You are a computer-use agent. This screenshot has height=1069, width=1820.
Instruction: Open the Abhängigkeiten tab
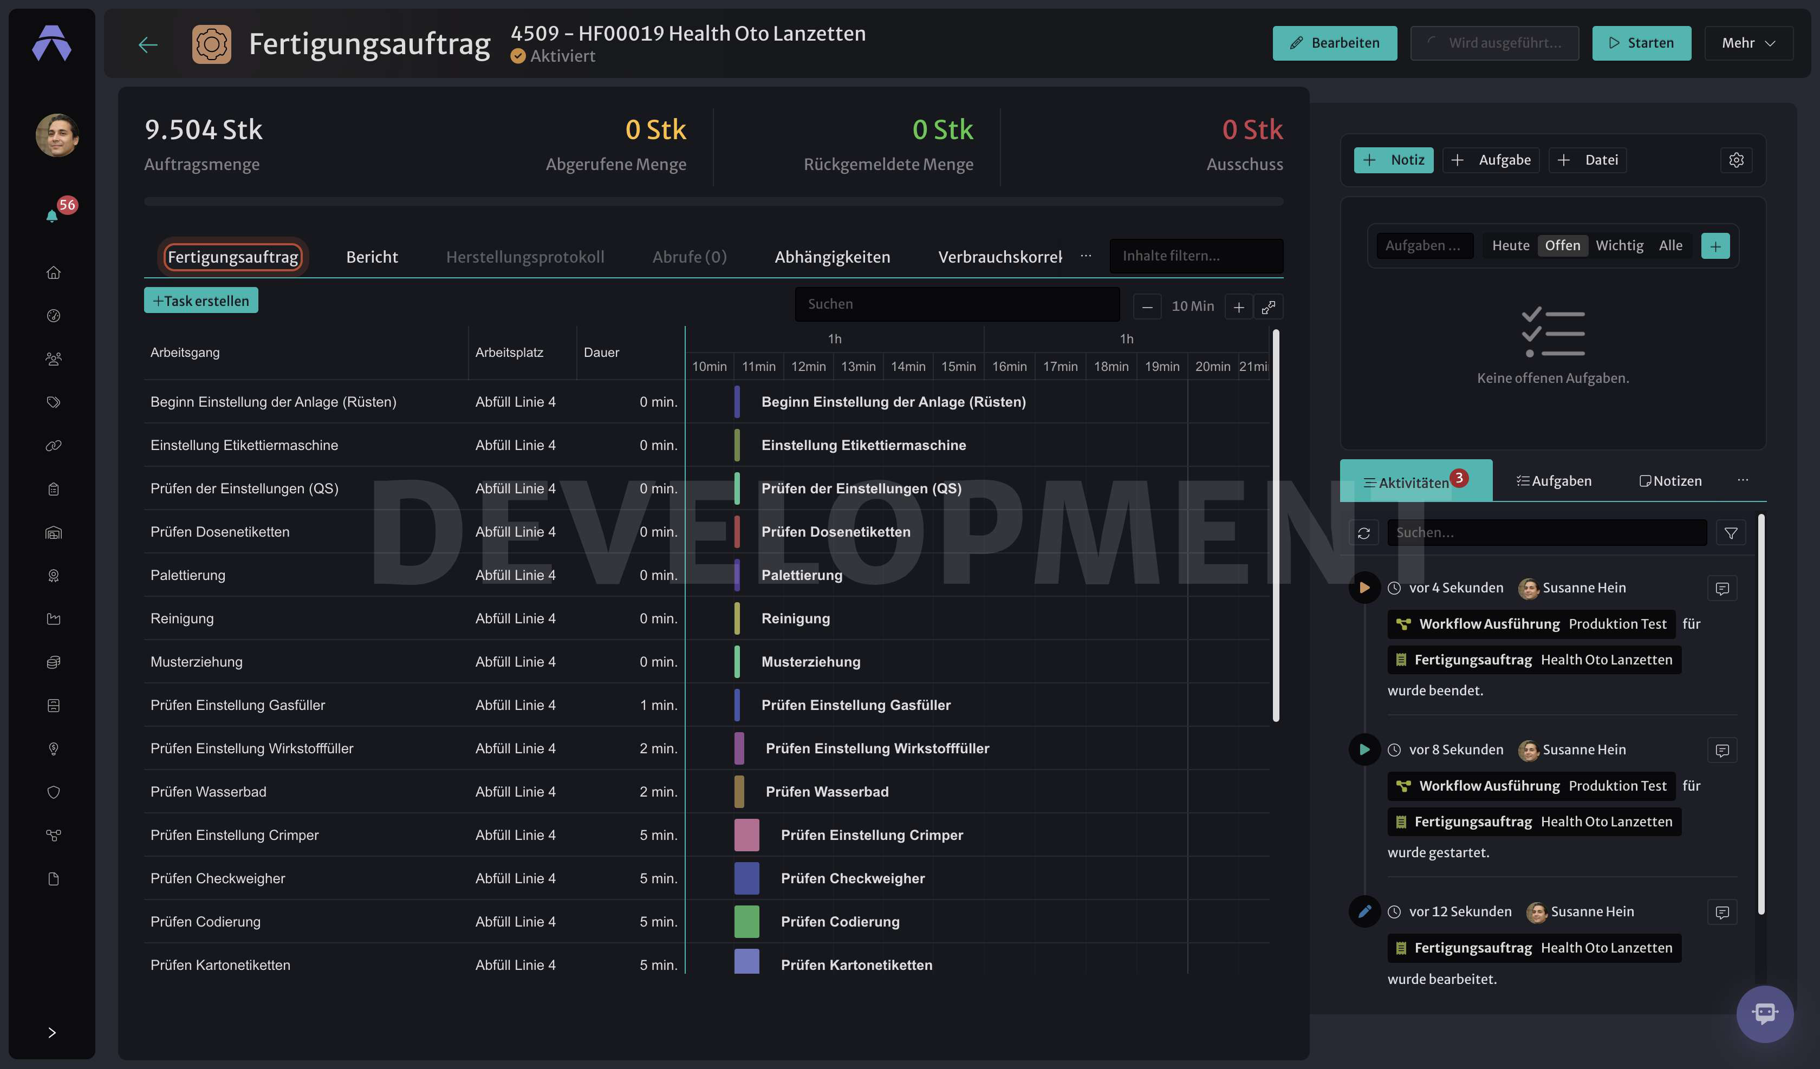click(832, 257)
